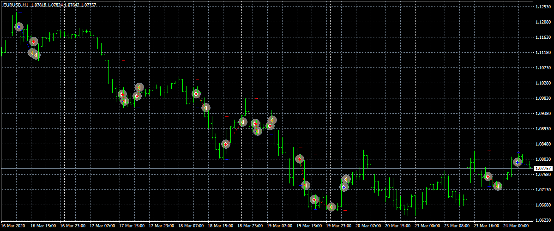The image size is (554, 231).
Task: Click time axis label 16 Mar 15:00
Action: (44, 226)
